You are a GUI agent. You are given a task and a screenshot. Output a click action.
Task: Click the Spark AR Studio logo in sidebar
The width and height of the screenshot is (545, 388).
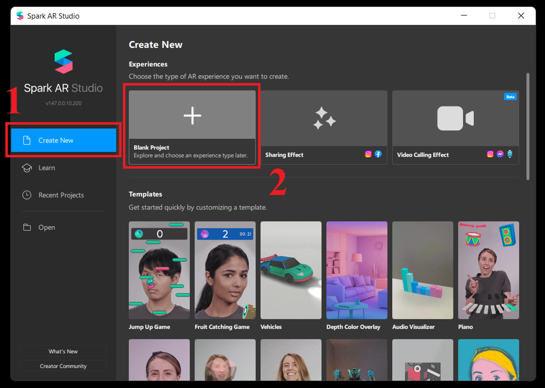pos(64,62)
